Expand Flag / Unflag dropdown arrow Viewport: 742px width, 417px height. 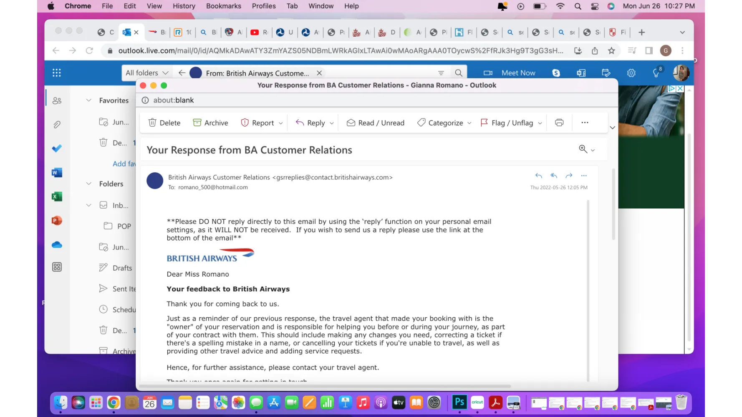tap(540, 123)
